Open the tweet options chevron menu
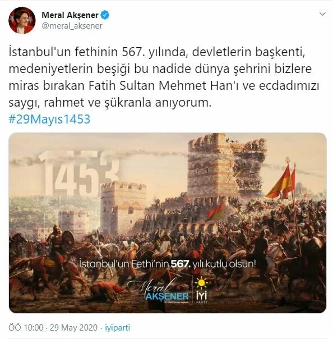 (x=322, y=14)
